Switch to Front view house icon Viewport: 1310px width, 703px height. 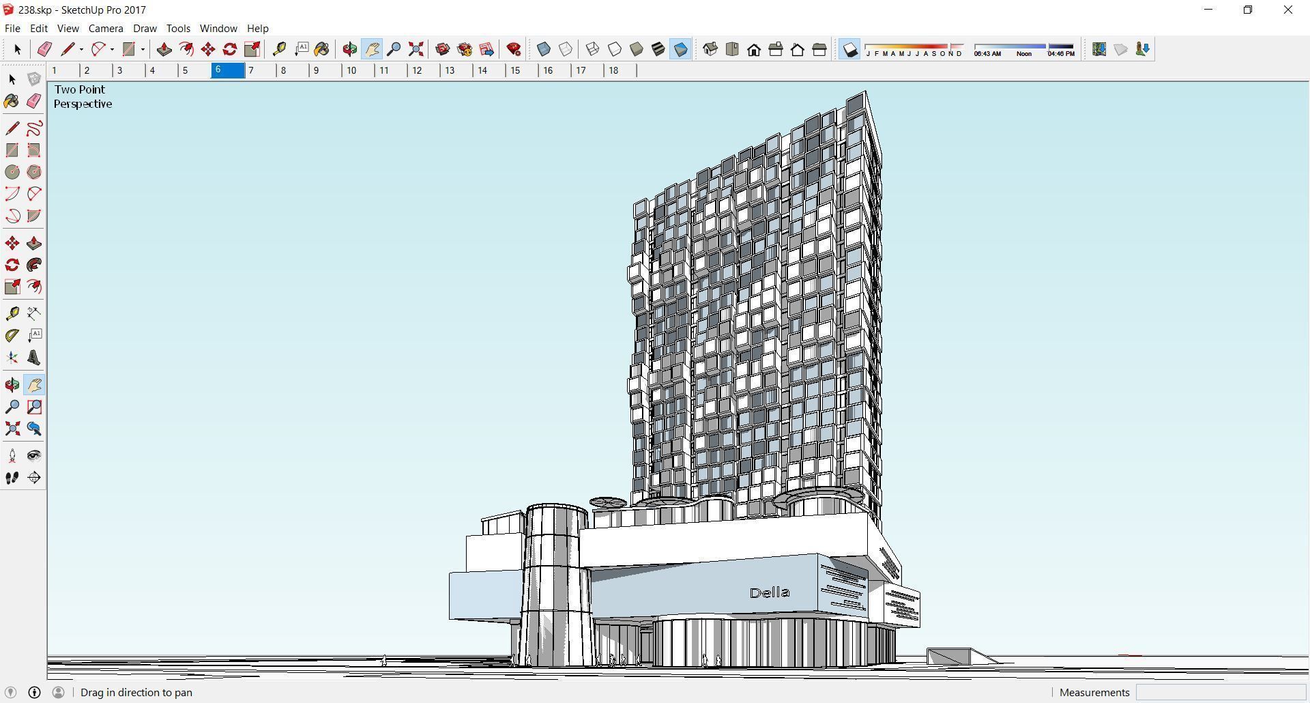point(754,49)
